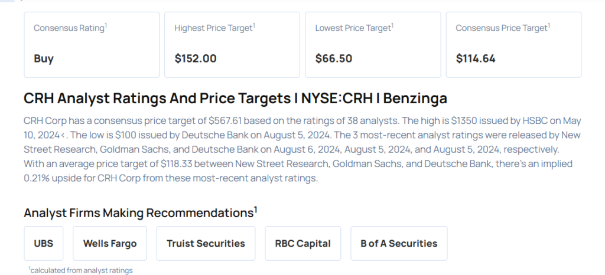Click the CRH Analyst Ratings heading

(235, 98)
